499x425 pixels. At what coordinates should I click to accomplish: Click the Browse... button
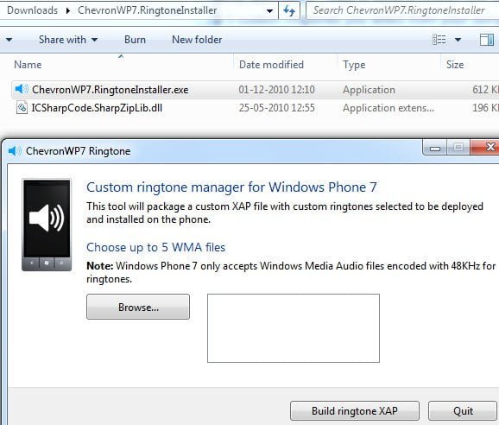138,307
